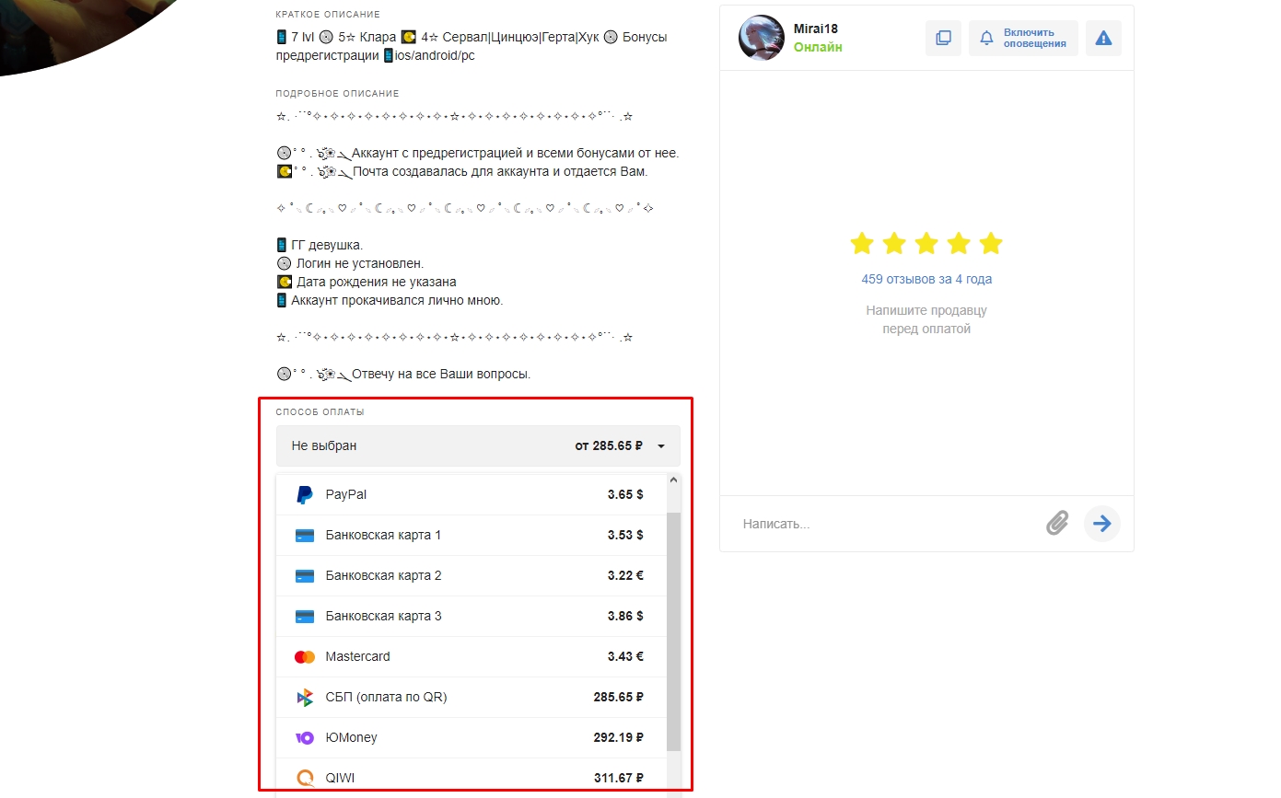
Task: Click the 'Аккаунт прокачивался лично мною' line
Action: click(x=390, y=300)
